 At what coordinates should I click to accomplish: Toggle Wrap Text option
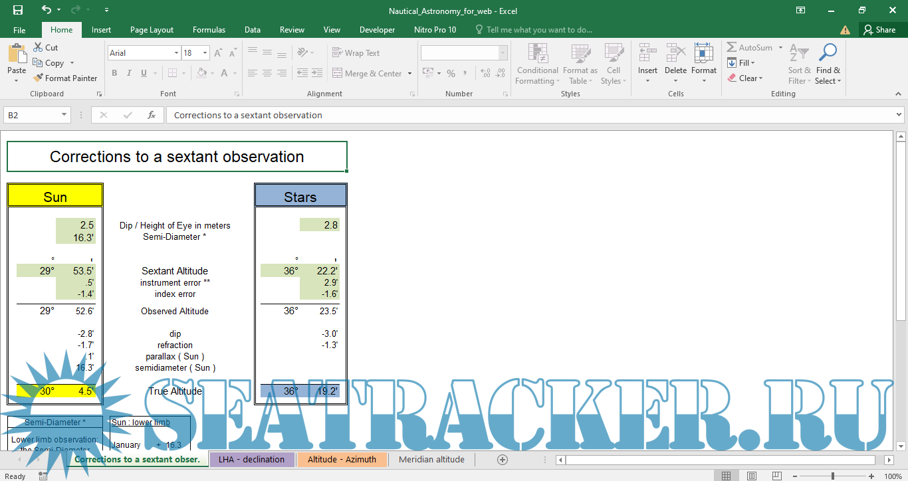click(x=356, y=53)
